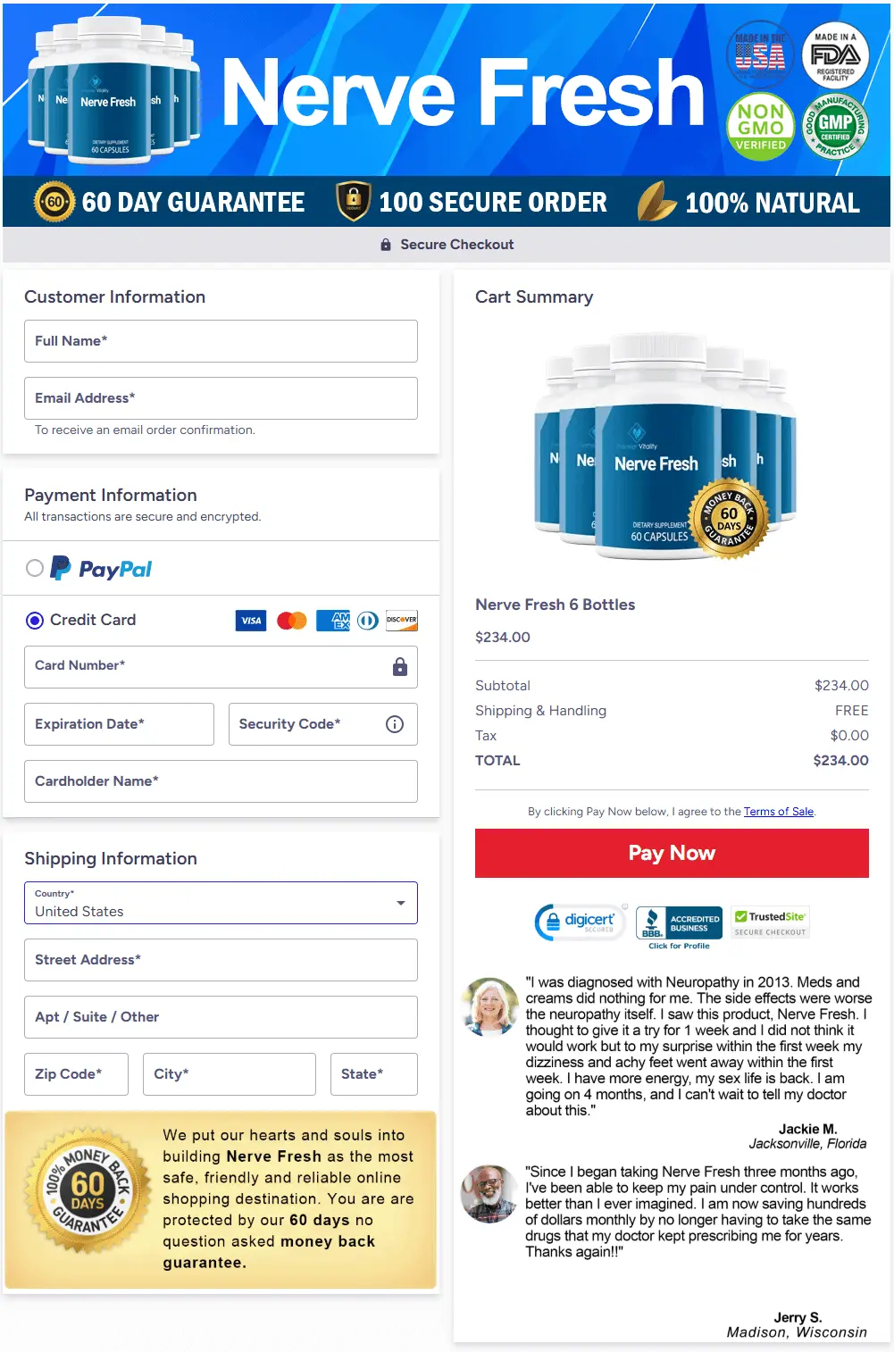894x1352 pixels.
Task: Open the BBB Accredited Business profile badge
Action: 680,927
